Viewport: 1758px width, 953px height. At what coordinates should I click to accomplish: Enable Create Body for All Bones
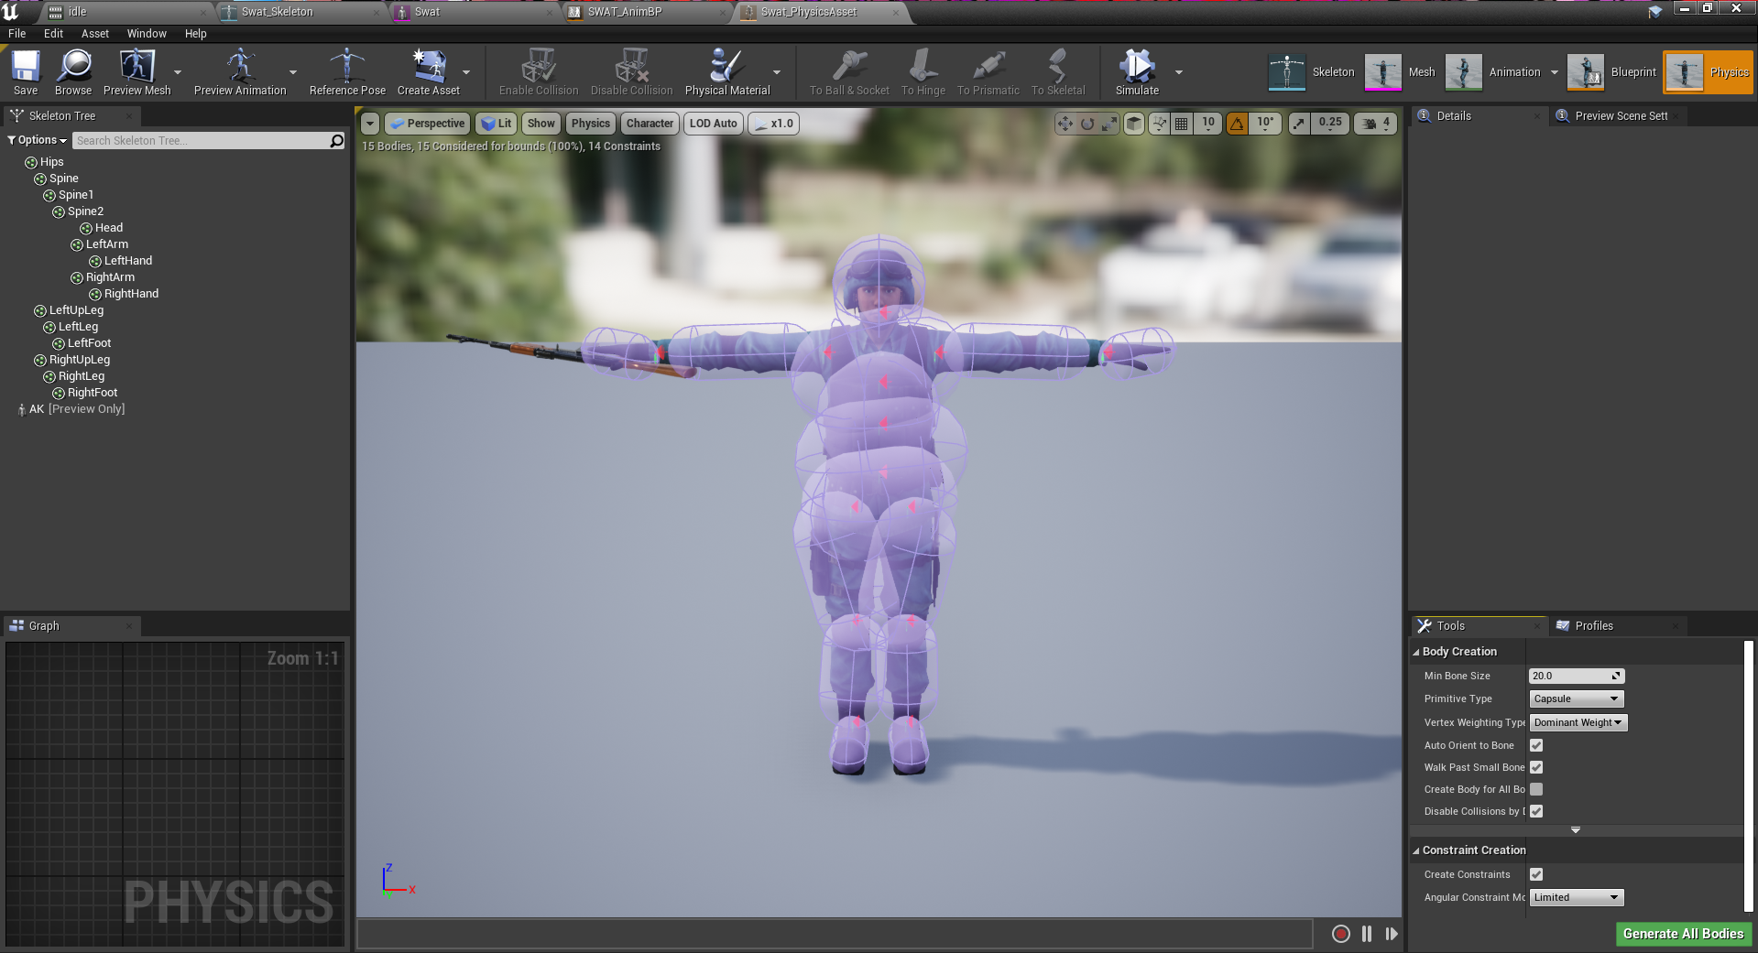coord(1535,789)
